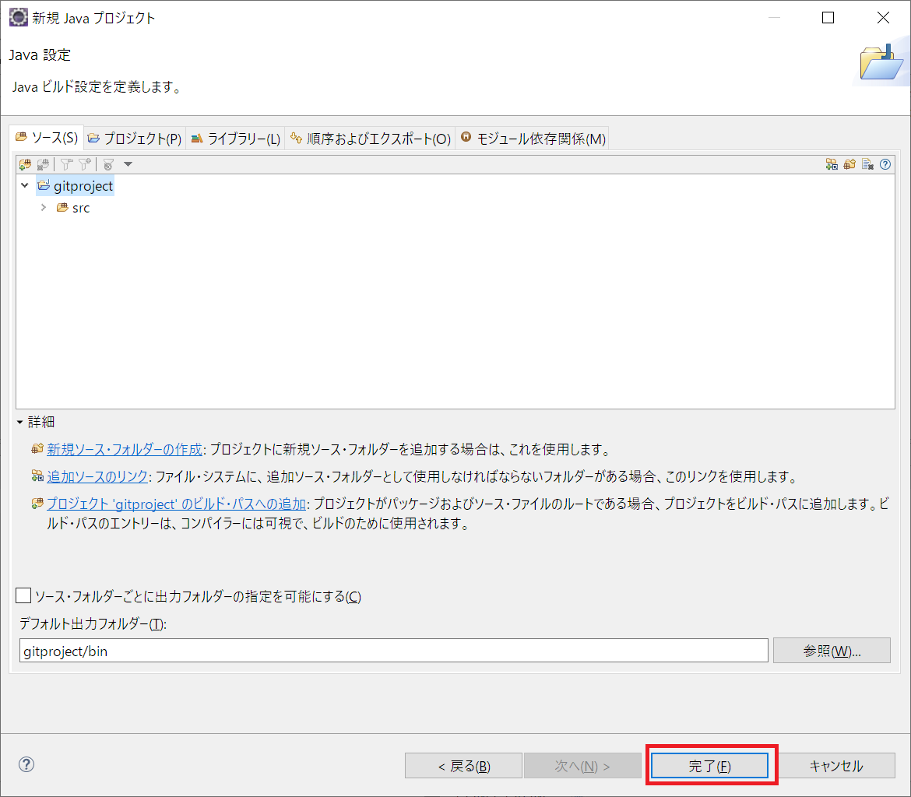Click the greyed remove from build path toolbar icon
The width and height of the screenshot is (911, 797).
[x=43, y=164]
